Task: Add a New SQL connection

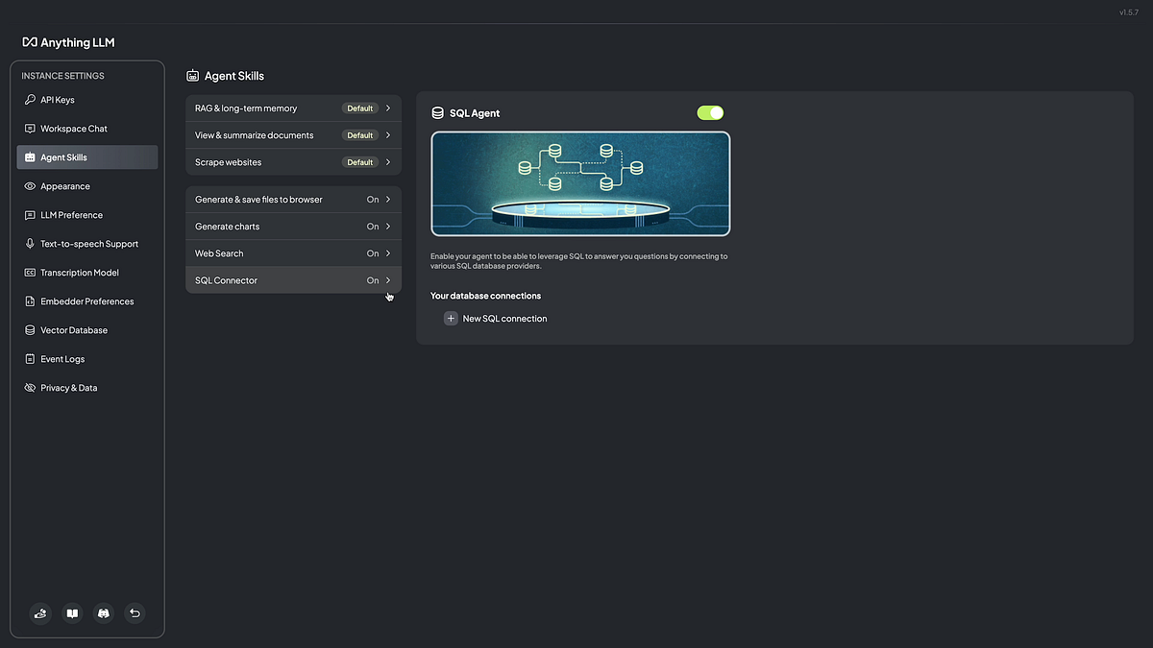Action: pos(496,318)
